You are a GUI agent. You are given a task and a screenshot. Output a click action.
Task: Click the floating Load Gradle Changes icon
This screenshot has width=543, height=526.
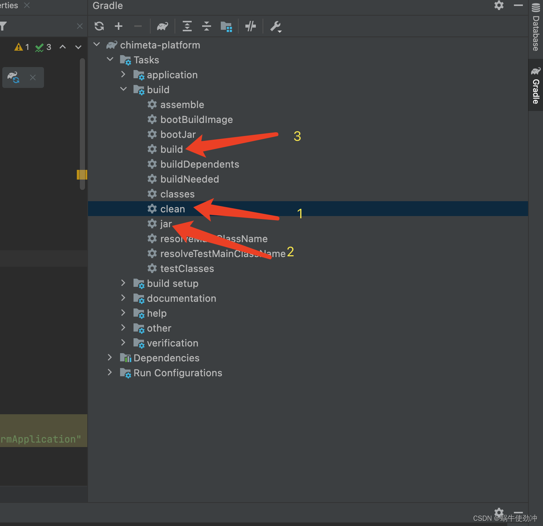[x=14, y=77]
